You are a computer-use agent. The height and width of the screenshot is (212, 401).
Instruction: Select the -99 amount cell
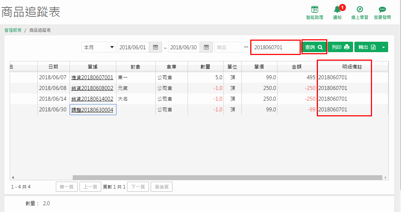tap(297, 110)
